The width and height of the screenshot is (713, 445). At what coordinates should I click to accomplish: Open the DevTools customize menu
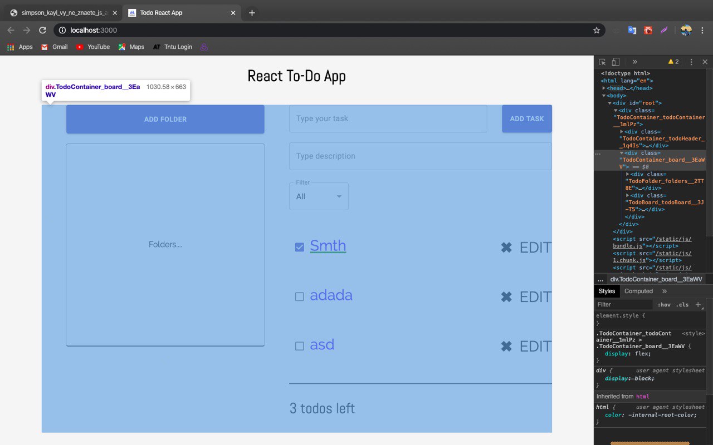[691, 62]
